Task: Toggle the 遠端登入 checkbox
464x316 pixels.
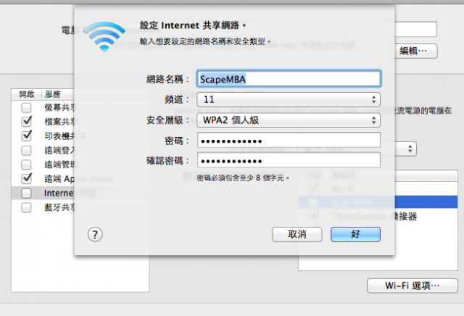Action: click(x=26, y=150)
